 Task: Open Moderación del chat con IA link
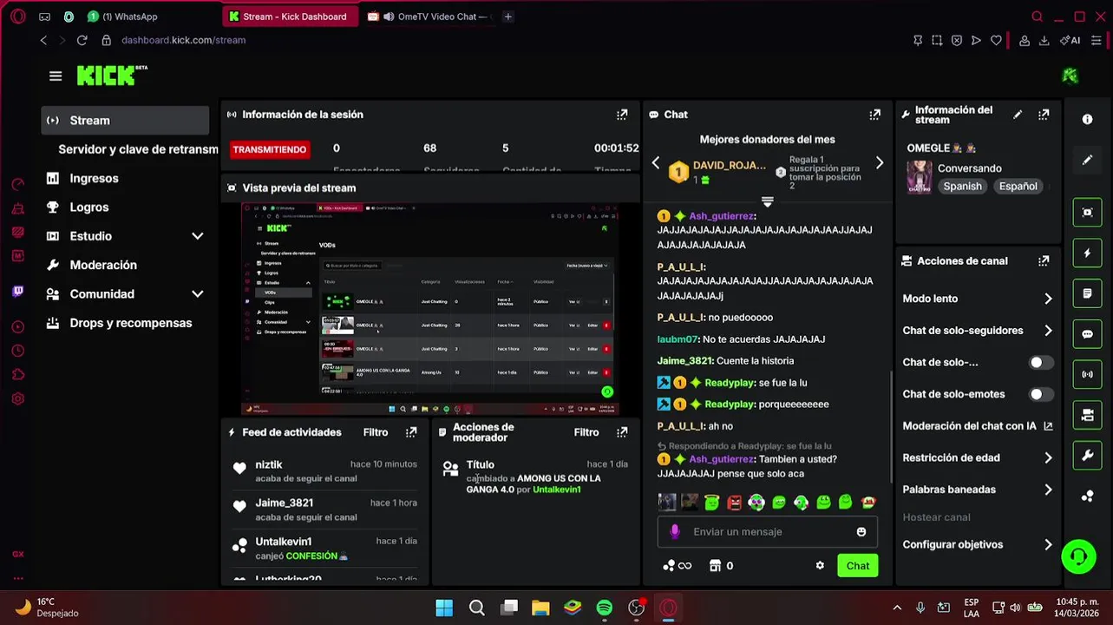pyautogui.click(x=977, y=426)
